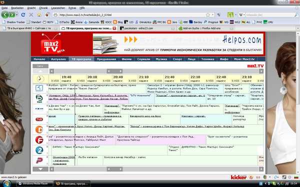Open Актуално in site navigation

pyautogui.click(x=58, y=59)
